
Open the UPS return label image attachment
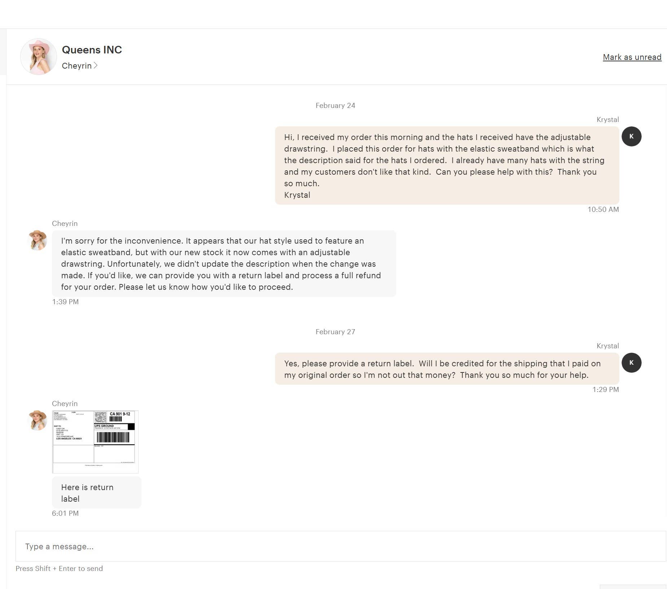95,441
